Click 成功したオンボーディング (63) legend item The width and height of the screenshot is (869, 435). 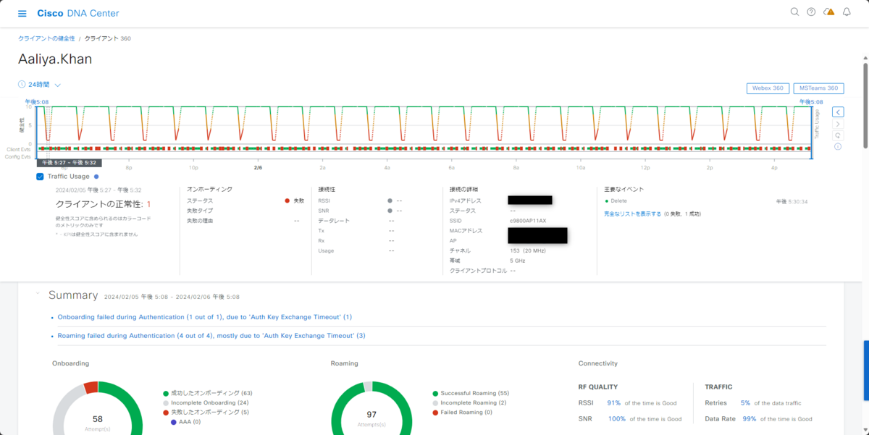208,393
